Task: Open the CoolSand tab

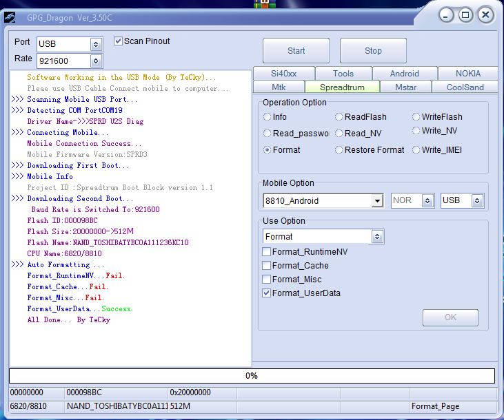Action: click(465, 87)
